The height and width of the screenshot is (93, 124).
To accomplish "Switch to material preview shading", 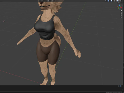I will 119,1.
